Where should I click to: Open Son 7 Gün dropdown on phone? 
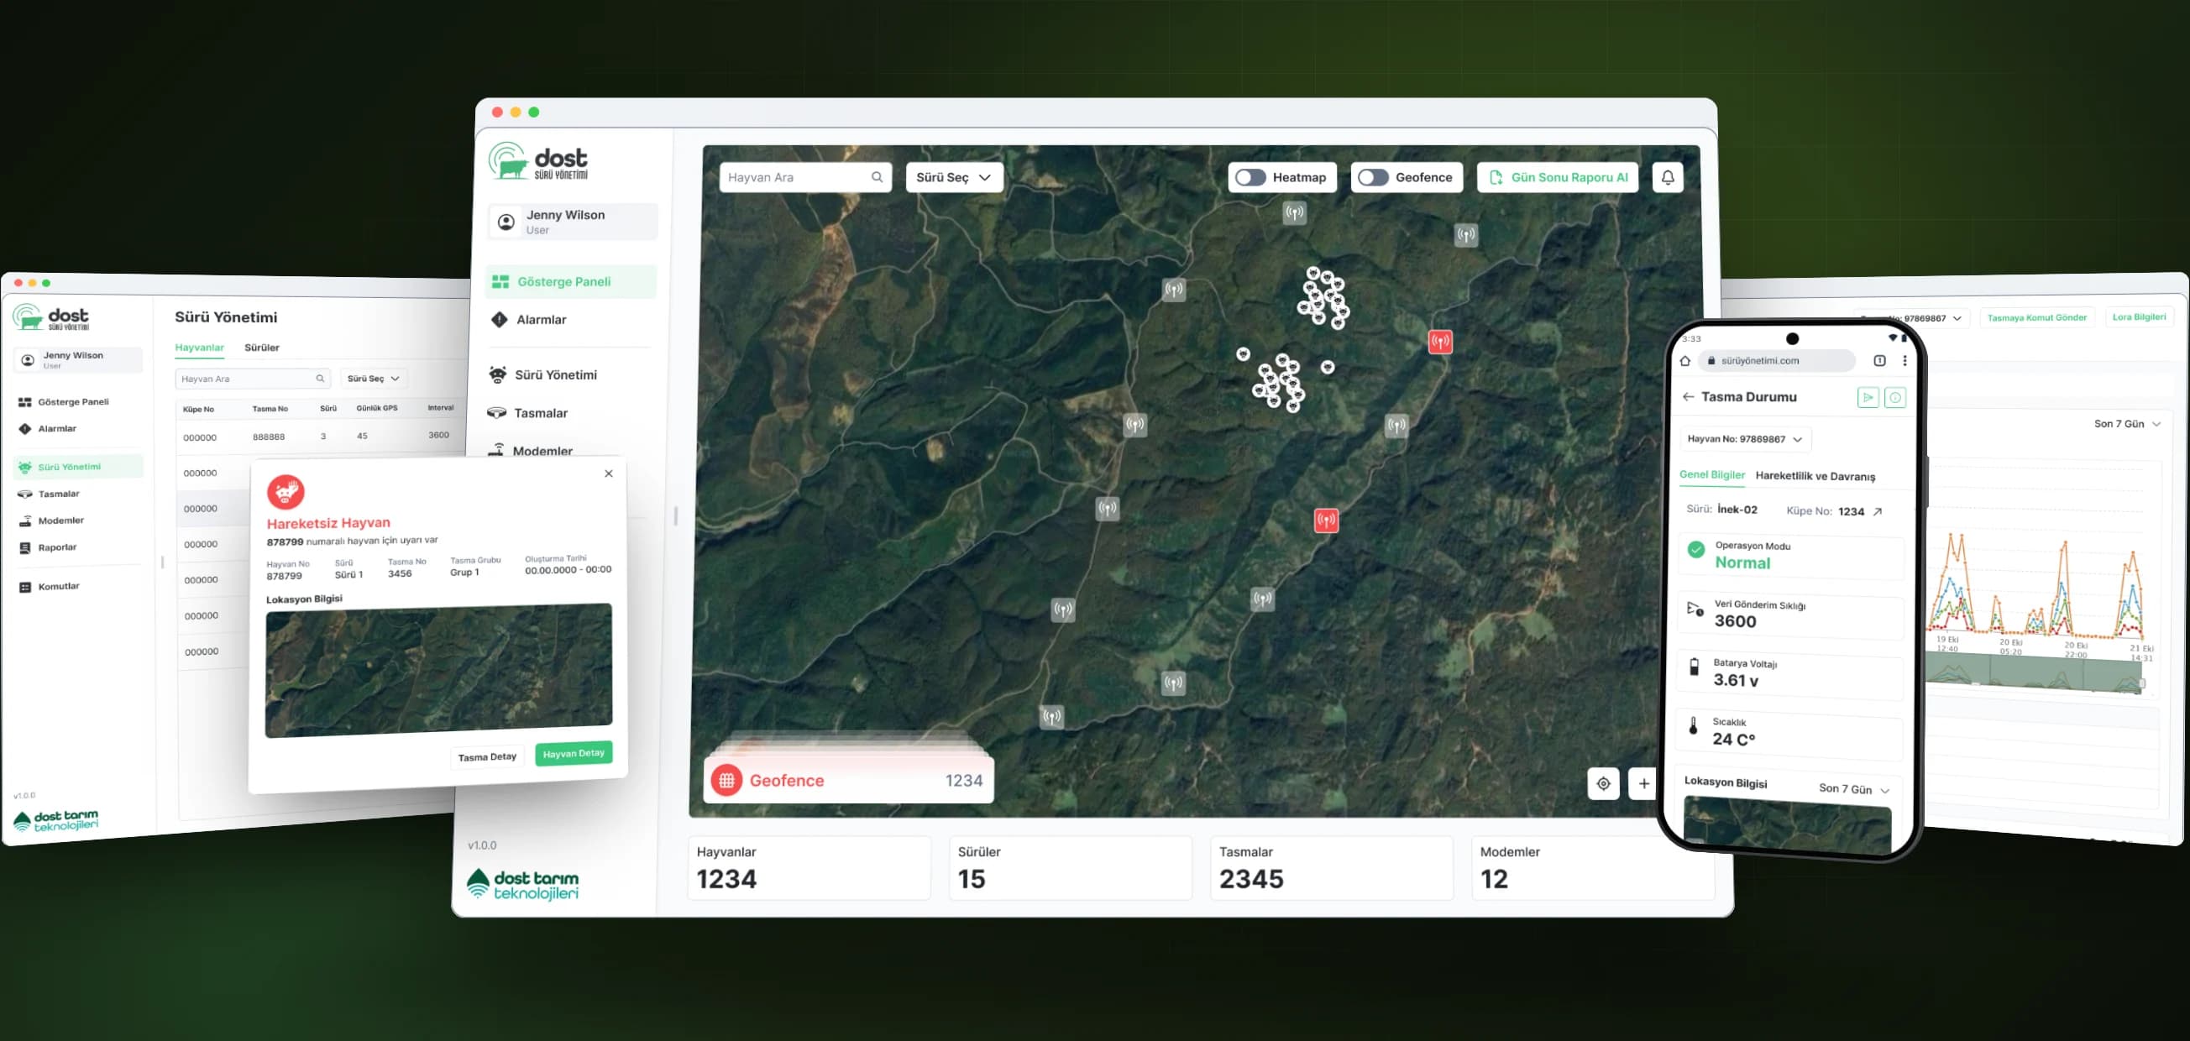[1854, 789]
